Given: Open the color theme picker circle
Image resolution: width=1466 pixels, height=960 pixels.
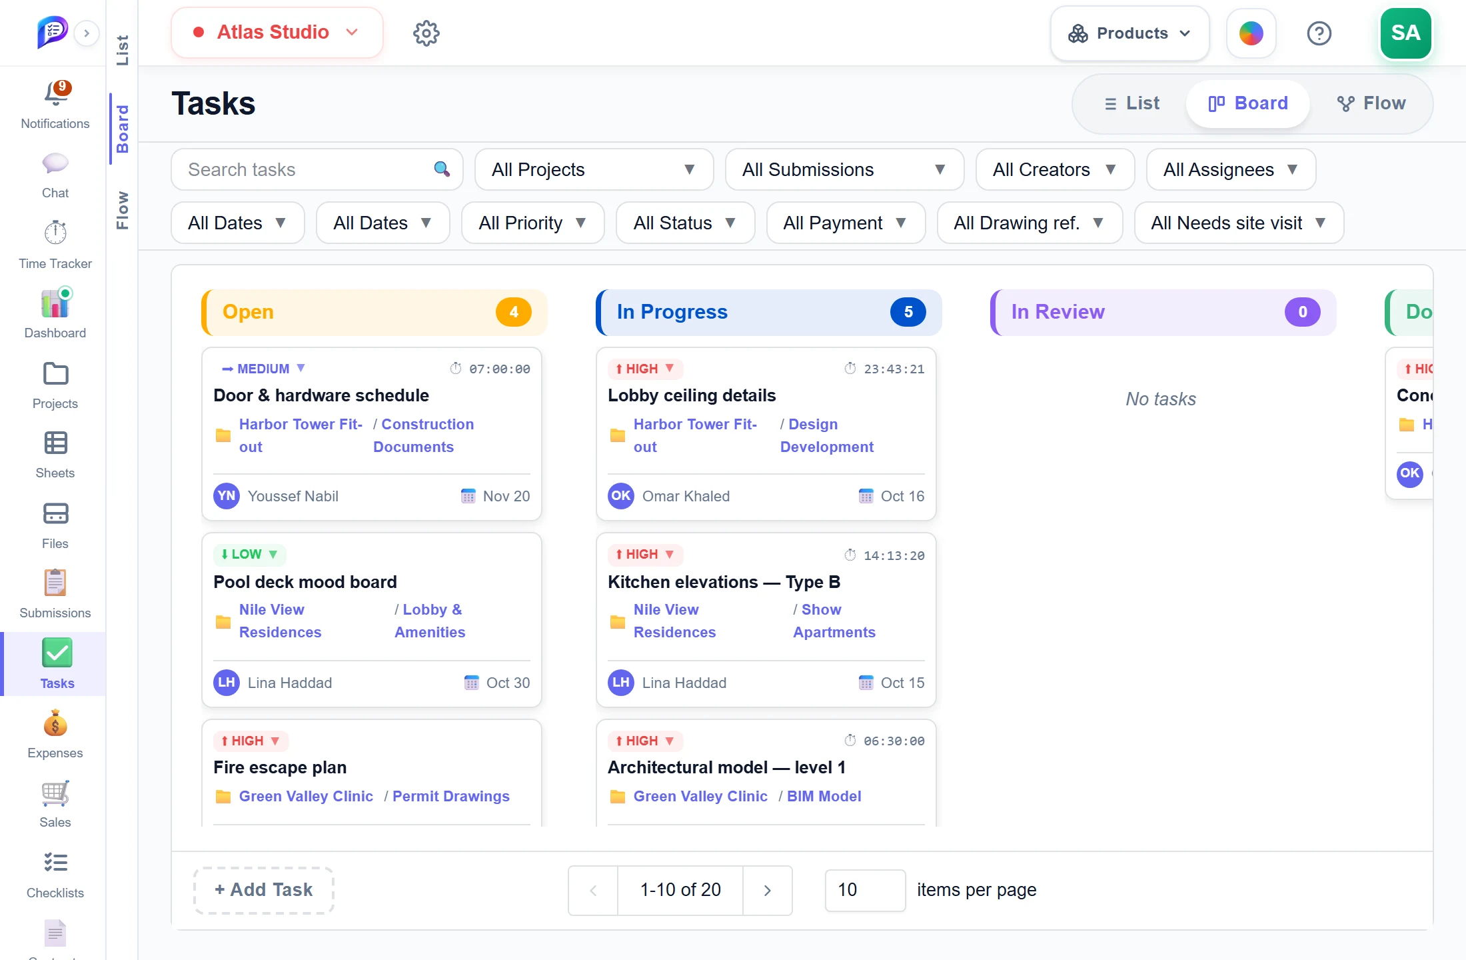Looking at the screenshot, I should pos(1251,33).
